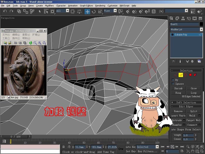Screen dimensions: 205x154
Task: Toggle 3D Snap magnet icon
Action: pyautogui.click(x=128, y=11)
